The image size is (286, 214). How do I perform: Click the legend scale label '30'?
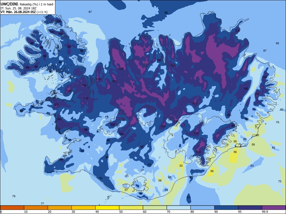[73, 212]
